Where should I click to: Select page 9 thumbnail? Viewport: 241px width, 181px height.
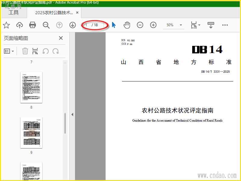click(x=31, y=132)
